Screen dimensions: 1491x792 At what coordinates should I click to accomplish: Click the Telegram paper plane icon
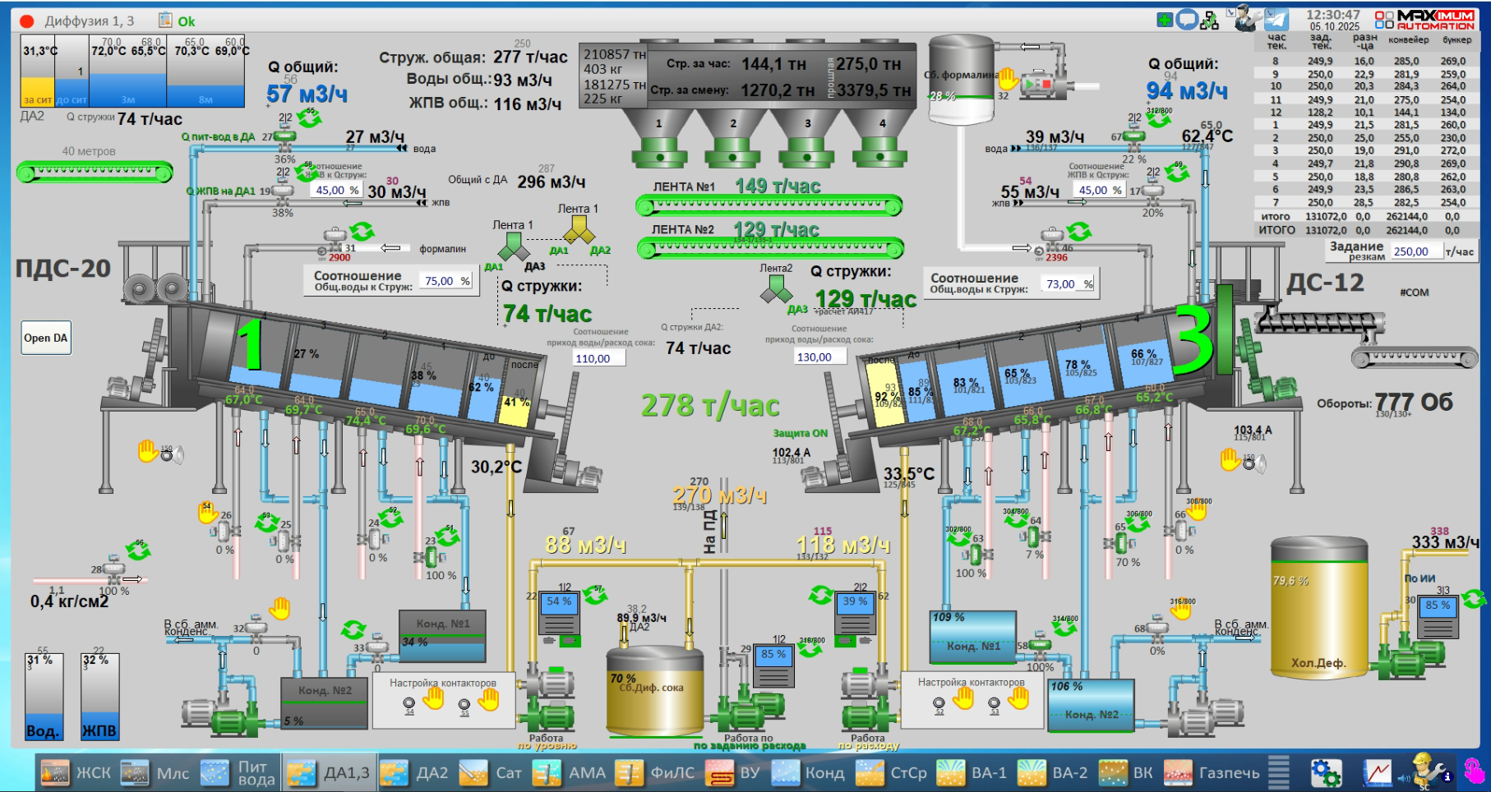coord(1276,19)
